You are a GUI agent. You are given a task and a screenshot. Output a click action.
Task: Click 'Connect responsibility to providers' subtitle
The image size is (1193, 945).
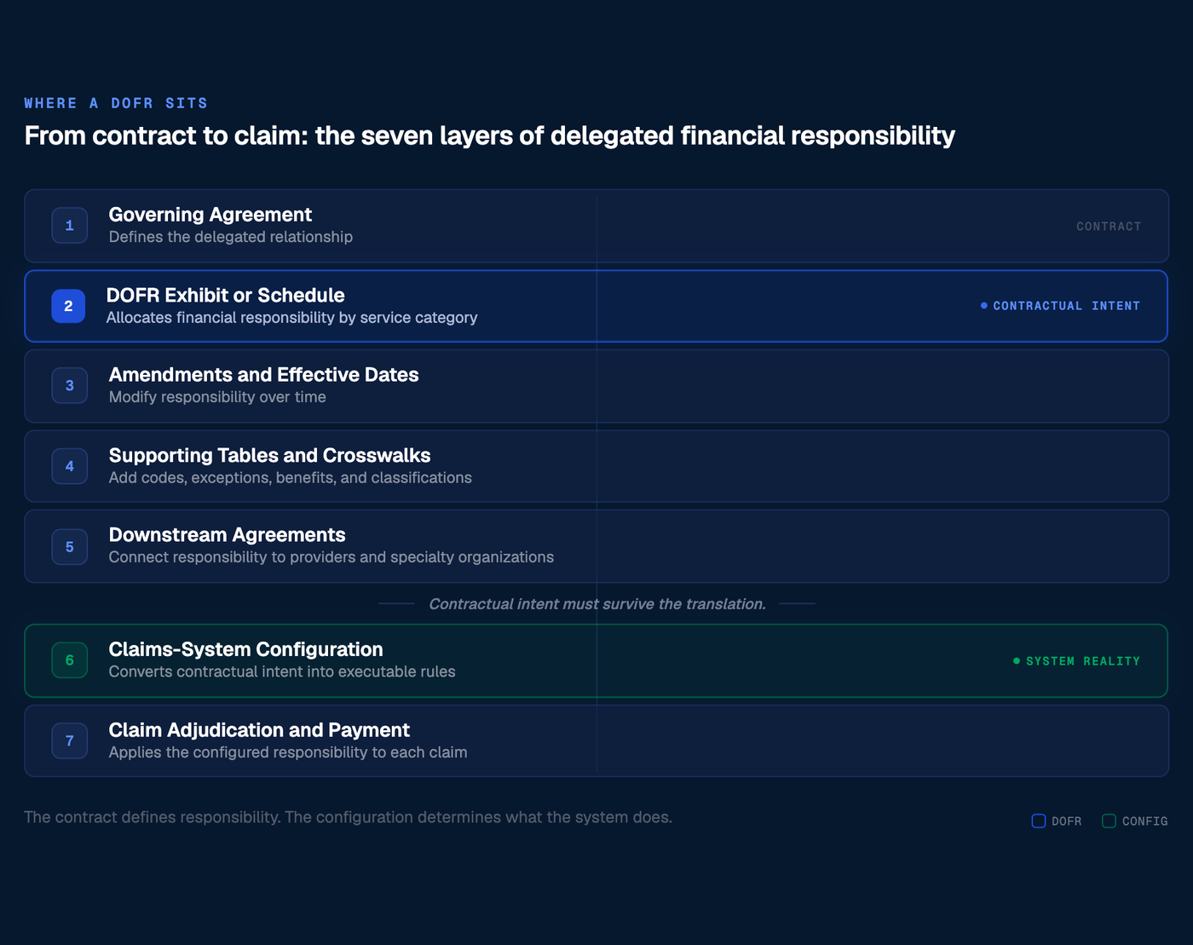point(331,557)
